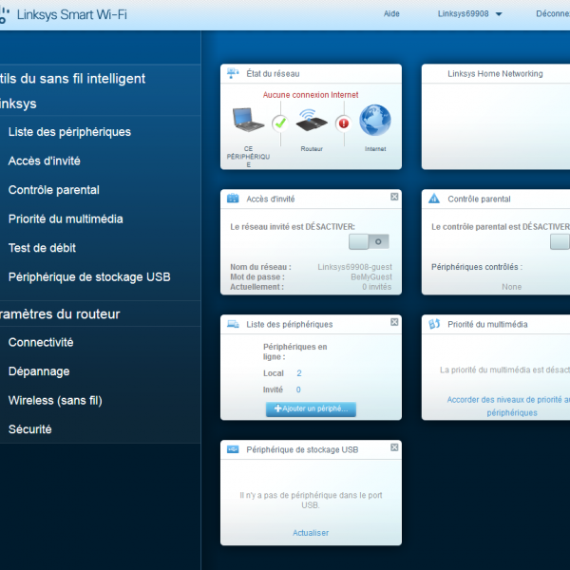Open Connectivité in the sidebar
This screenshot has height=570, width=570.
point(41,342)
